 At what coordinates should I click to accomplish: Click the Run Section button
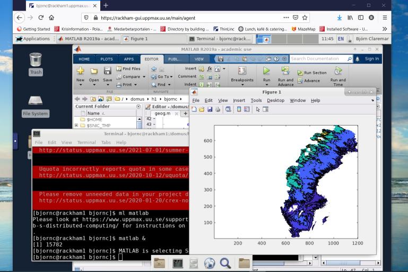(312, 73)
